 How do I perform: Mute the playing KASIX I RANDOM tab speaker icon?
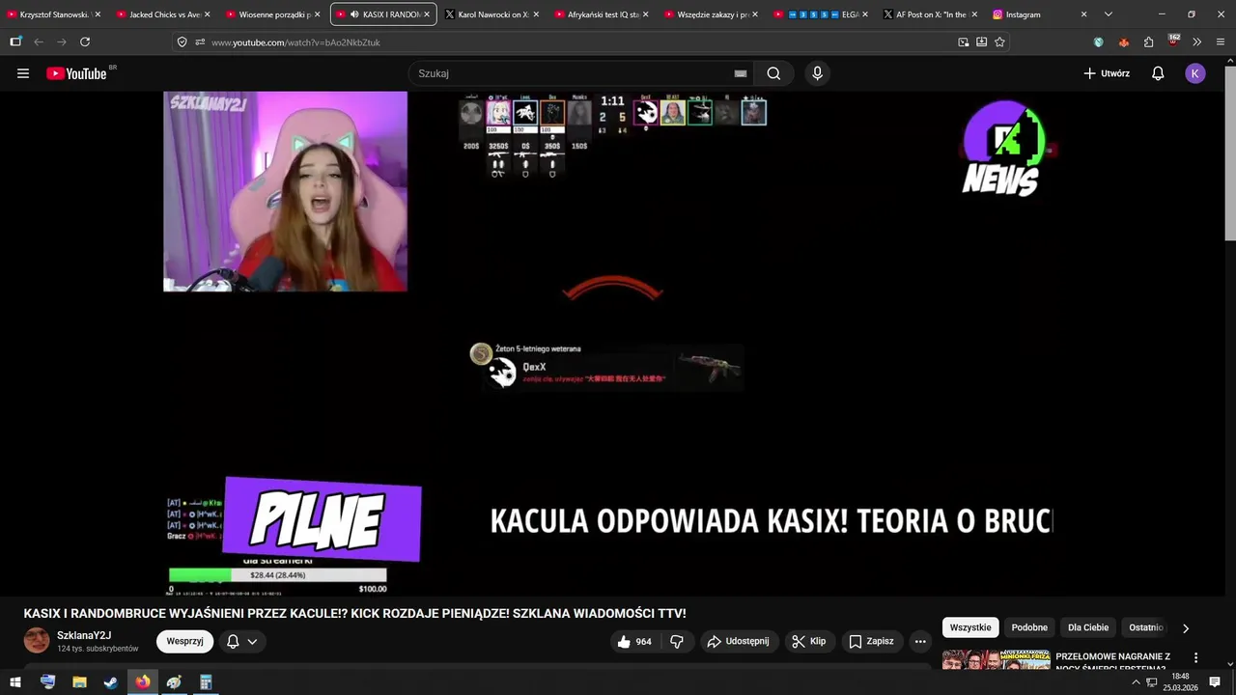point(354,14)
